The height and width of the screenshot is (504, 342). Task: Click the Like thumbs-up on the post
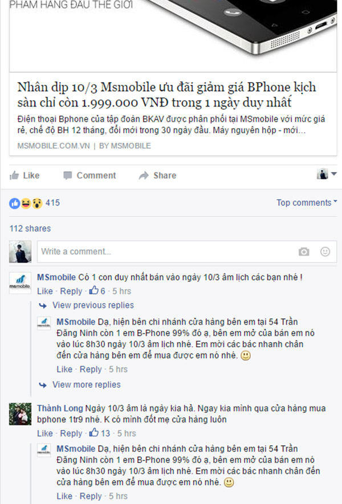[25, 175]
